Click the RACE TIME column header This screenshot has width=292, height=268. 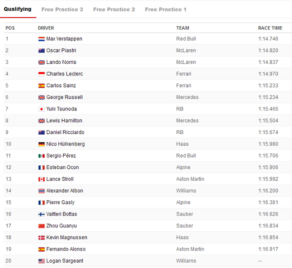(270, 28)
